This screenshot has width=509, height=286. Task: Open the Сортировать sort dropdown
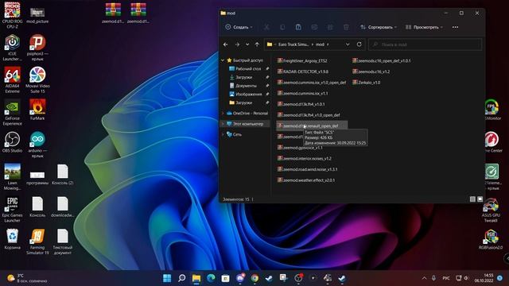(x=379, y=27)
